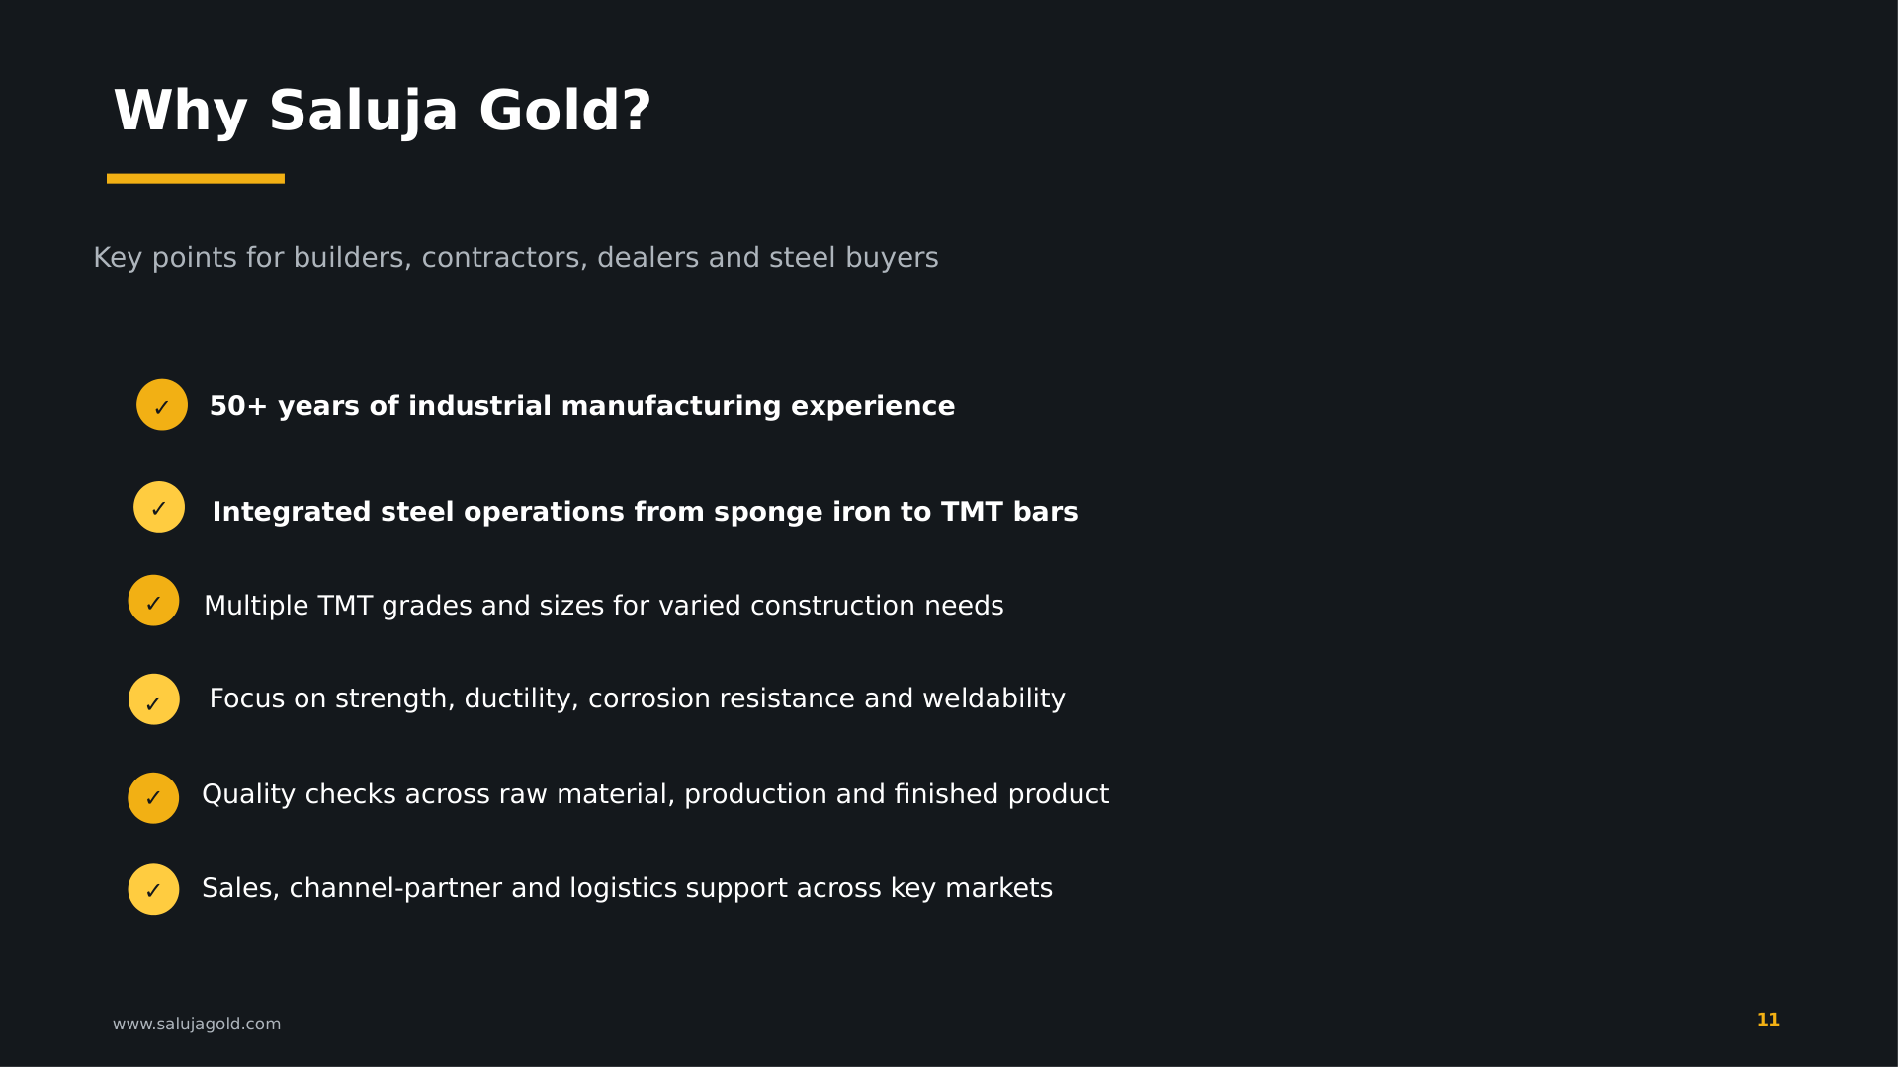Screen dimensions: 1899x1067
Task: Select the checkmark next to Multiple TMT grades
Action: tap(153, 601)
